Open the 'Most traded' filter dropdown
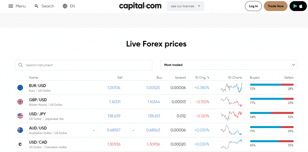Screen dimensions: 308x152 (229, 65)
